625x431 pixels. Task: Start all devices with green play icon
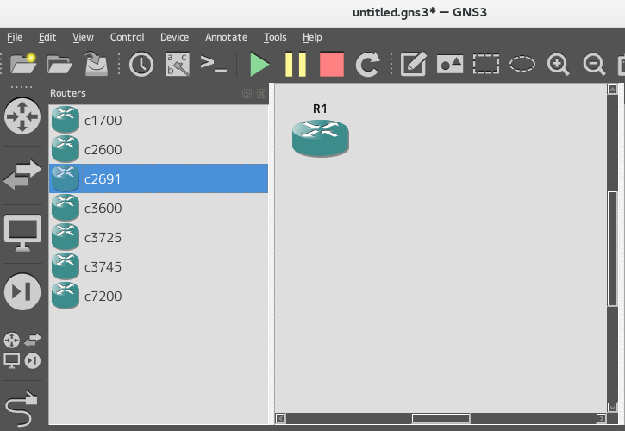[259, 65]
